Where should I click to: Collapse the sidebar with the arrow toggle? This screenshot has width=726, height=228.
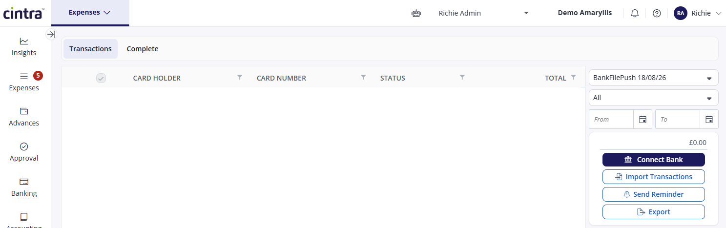tap(51, 34)
